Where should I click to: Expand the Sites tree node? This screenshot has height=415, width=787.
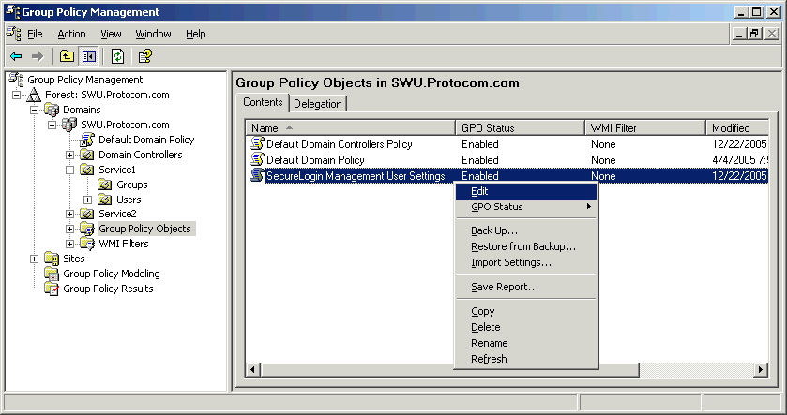pyautogui.click(x=35, y=259)
